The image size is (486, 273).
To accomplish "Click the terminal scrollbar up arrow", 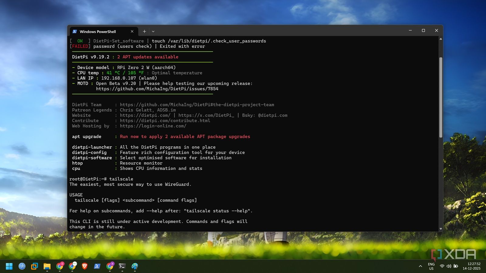I will pos(441,39).
